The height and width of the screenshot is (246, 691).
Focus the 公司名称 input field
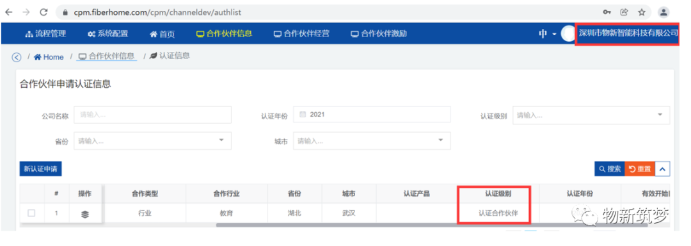[152, 115]
